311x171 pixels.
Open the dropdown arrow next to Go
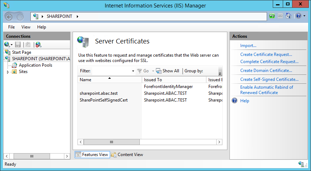point(153,71)
